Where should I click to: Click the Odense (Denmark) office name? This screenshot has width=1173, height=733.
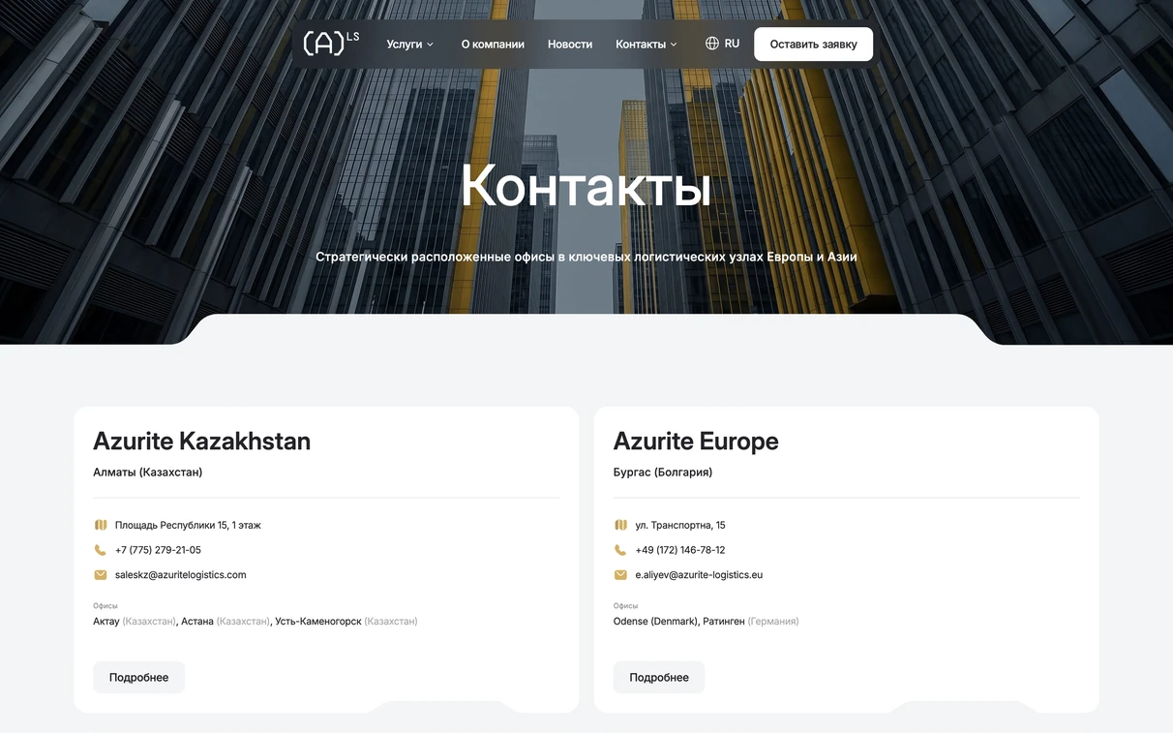655,622
